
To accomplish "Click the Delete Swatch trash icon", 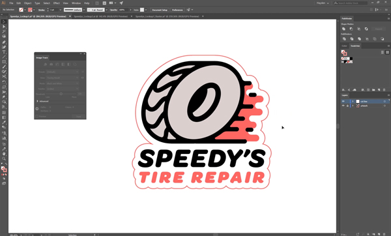I will [x=384, y=90].
